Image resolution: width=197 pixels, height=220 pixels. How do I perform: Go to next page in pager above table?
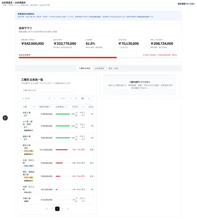click(71, 98)
